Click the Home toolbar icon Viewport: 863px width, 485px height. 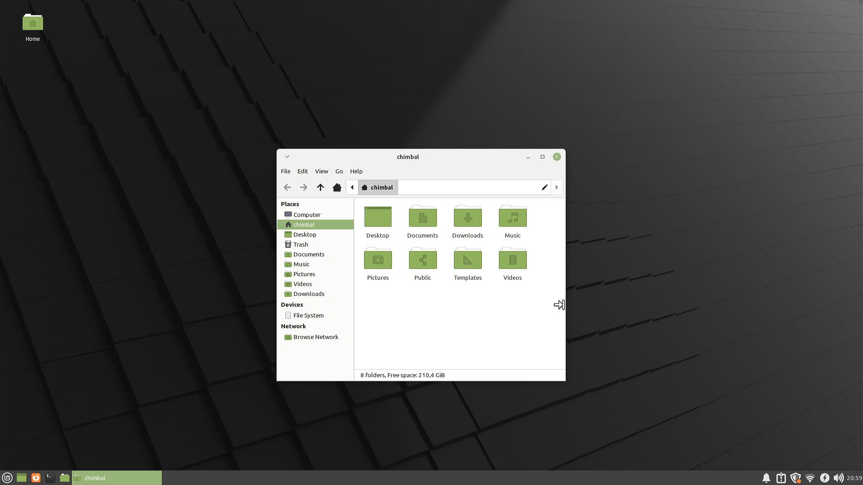(x=337, y=187)
